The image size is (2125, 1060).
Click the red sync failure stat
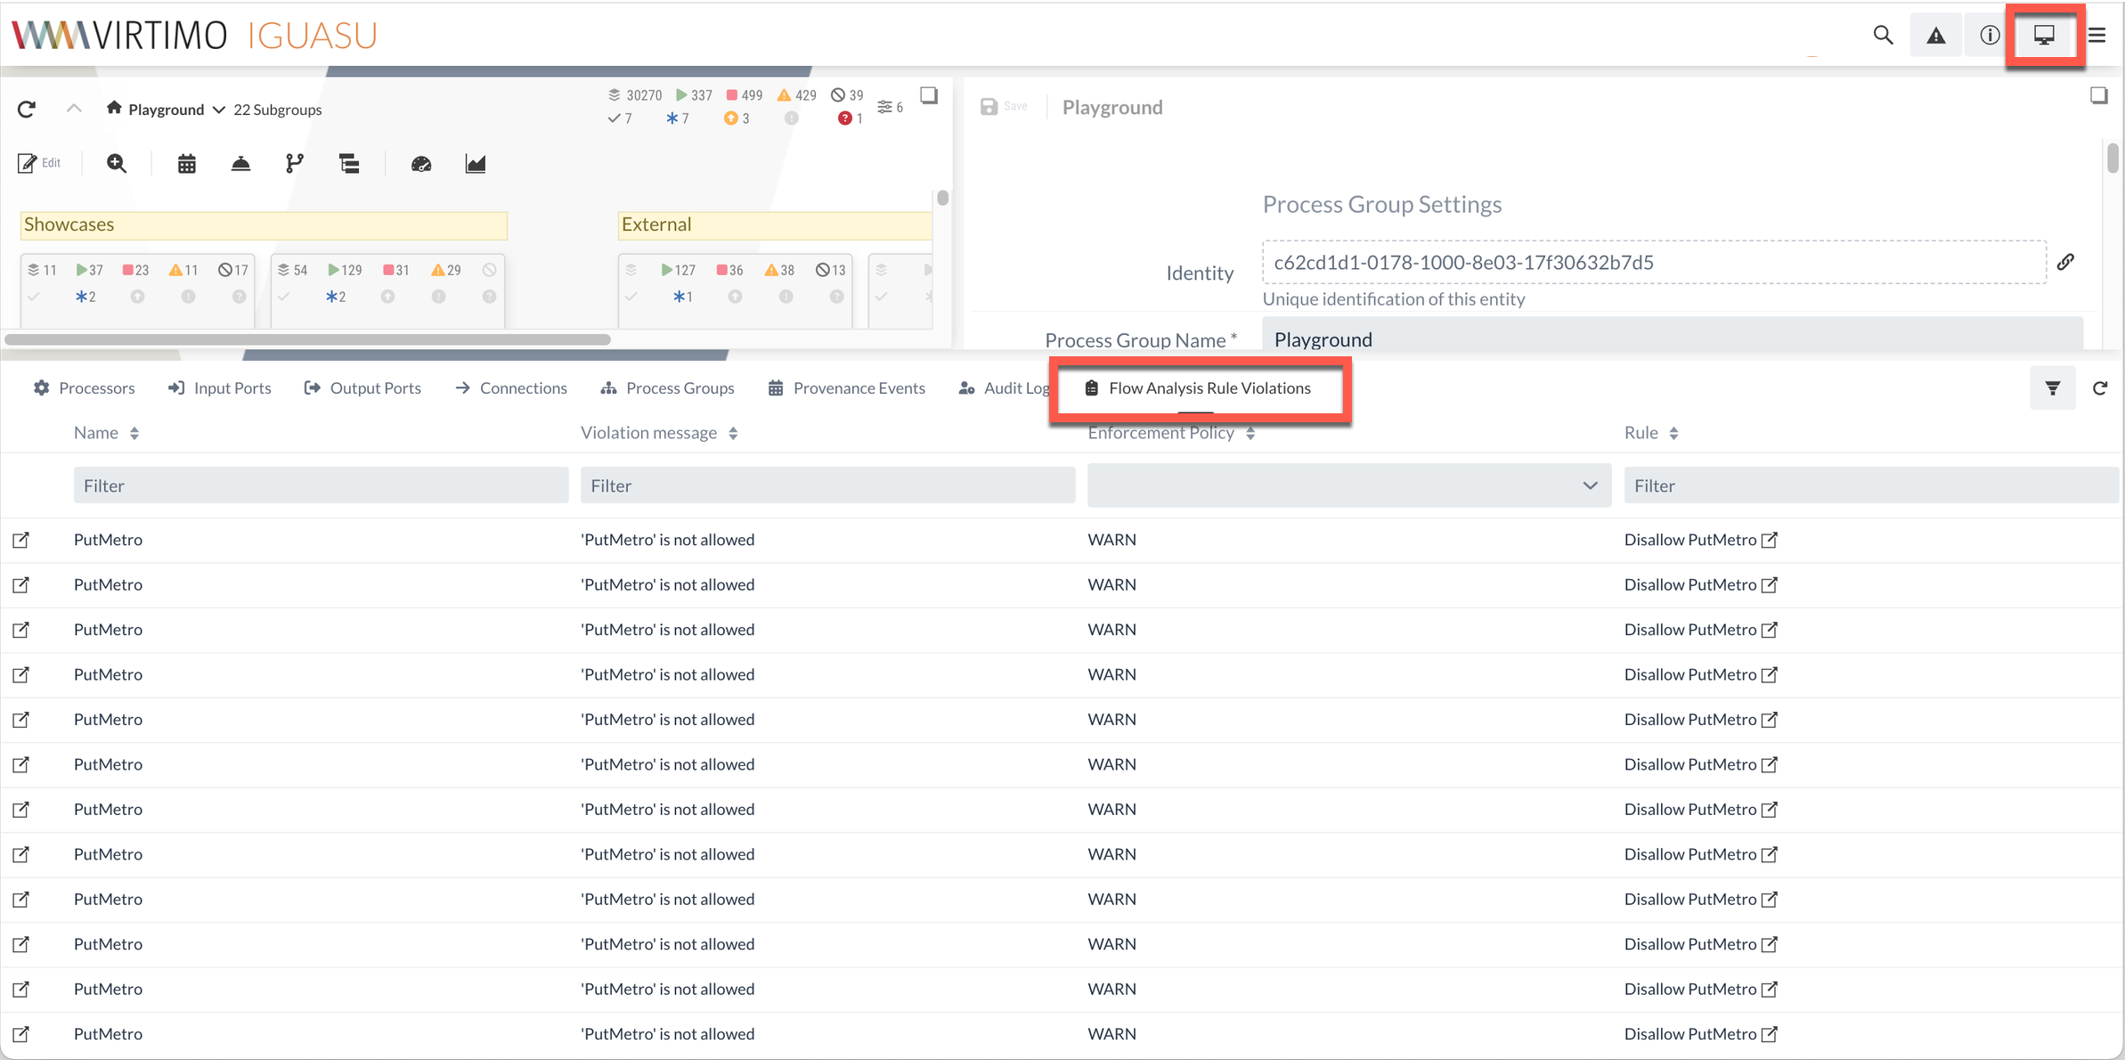pyautogui.click(x=850, y=118)
